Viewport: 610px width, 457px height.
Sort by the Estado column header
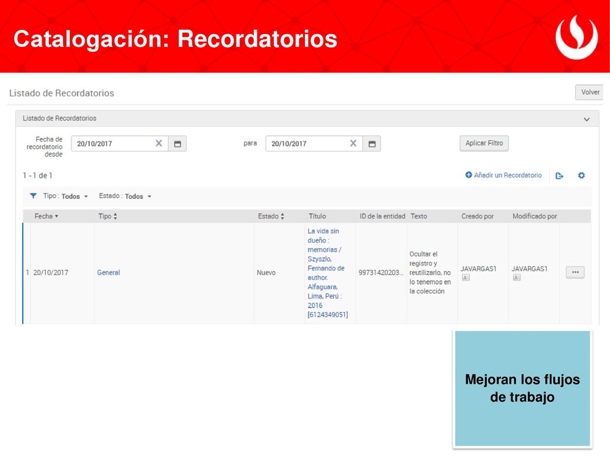tap(271, 216)
